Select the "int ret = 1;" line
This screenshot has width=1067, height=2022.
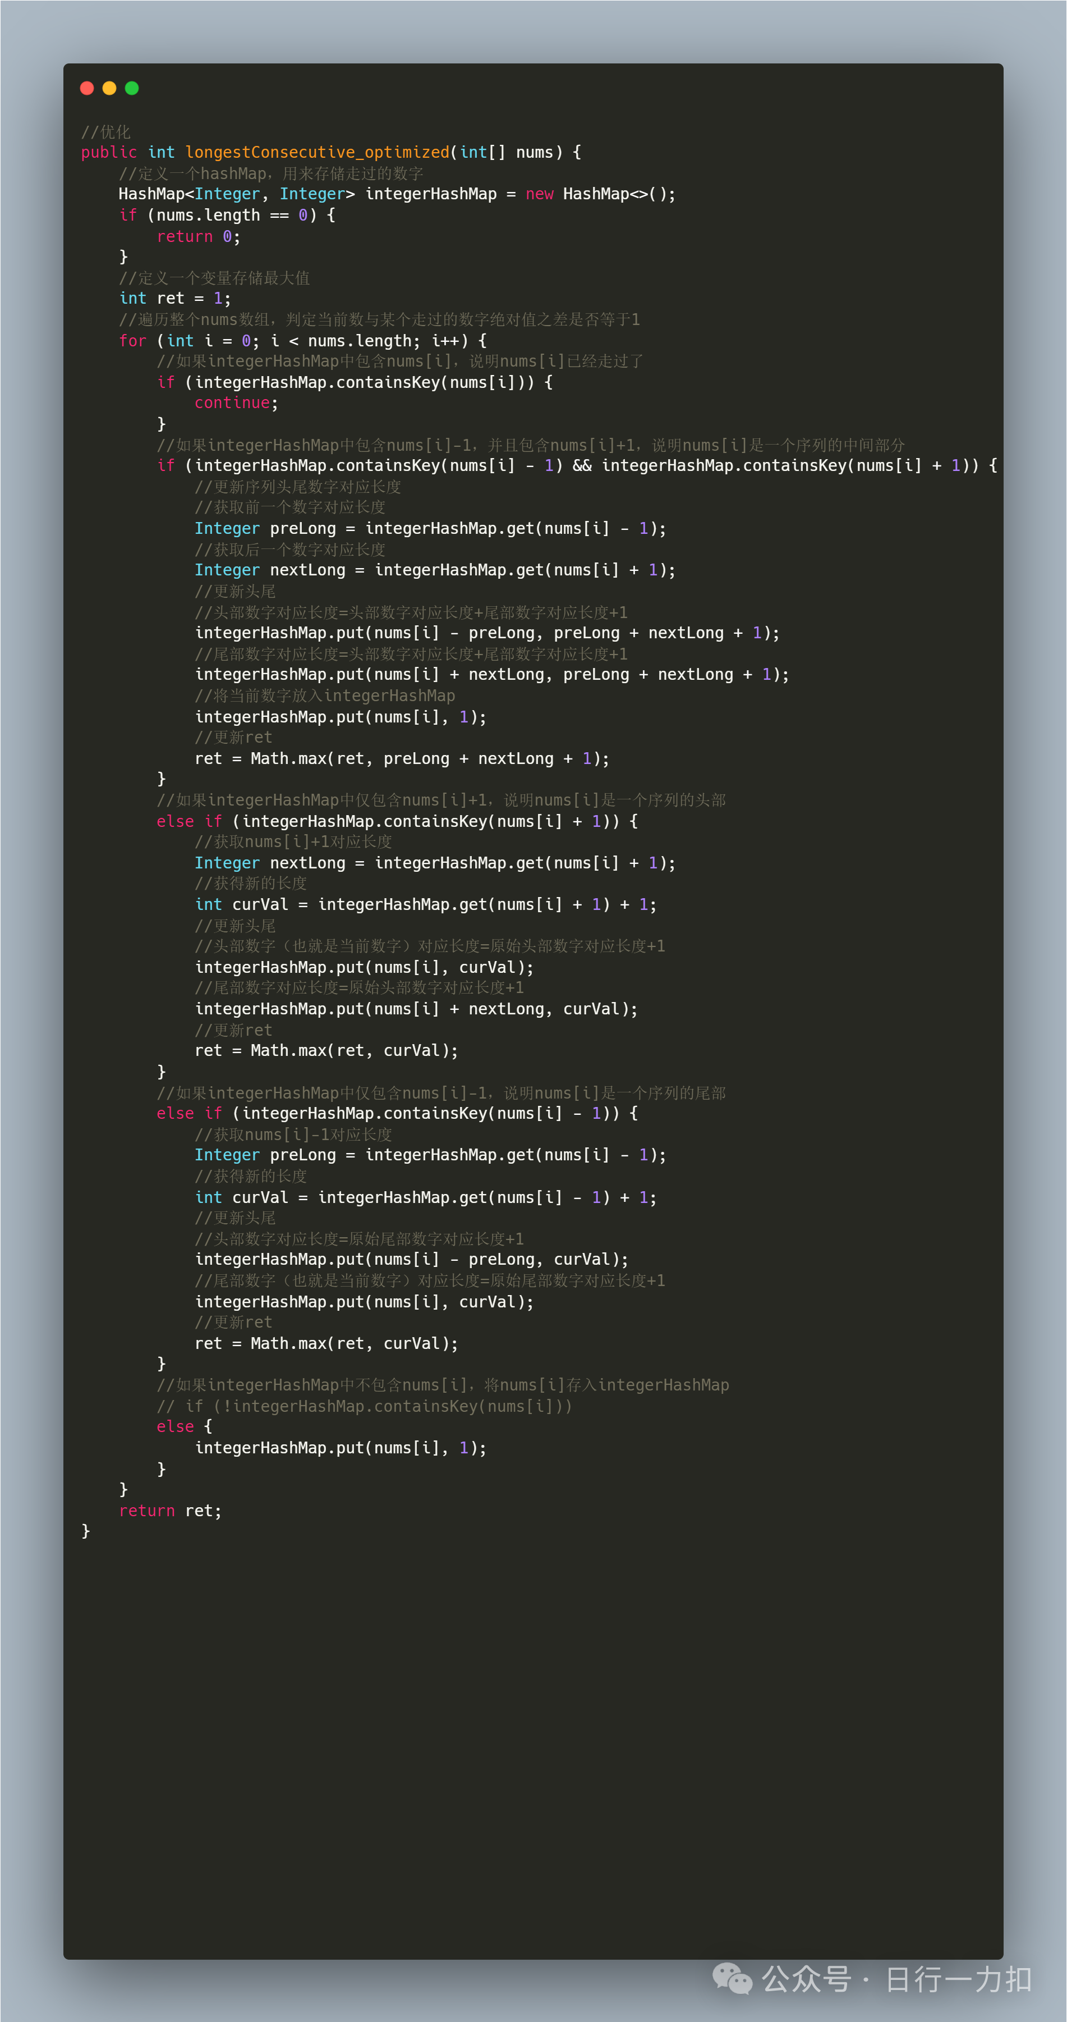pyautogui.click(x=175, y=298)
